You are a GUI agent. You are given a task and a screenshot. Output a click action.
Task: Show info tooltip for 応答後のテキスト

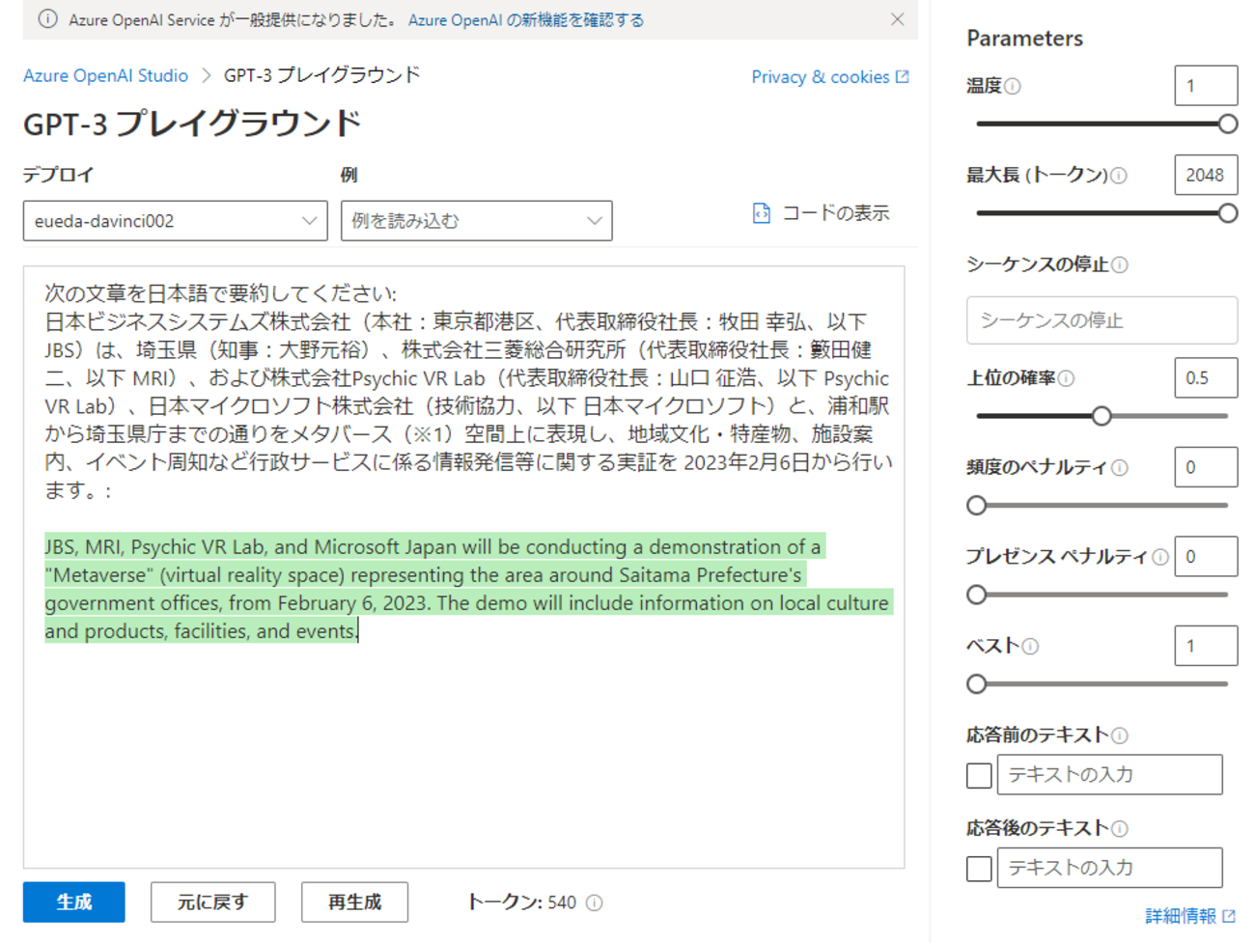click(x=1120, y=828)
